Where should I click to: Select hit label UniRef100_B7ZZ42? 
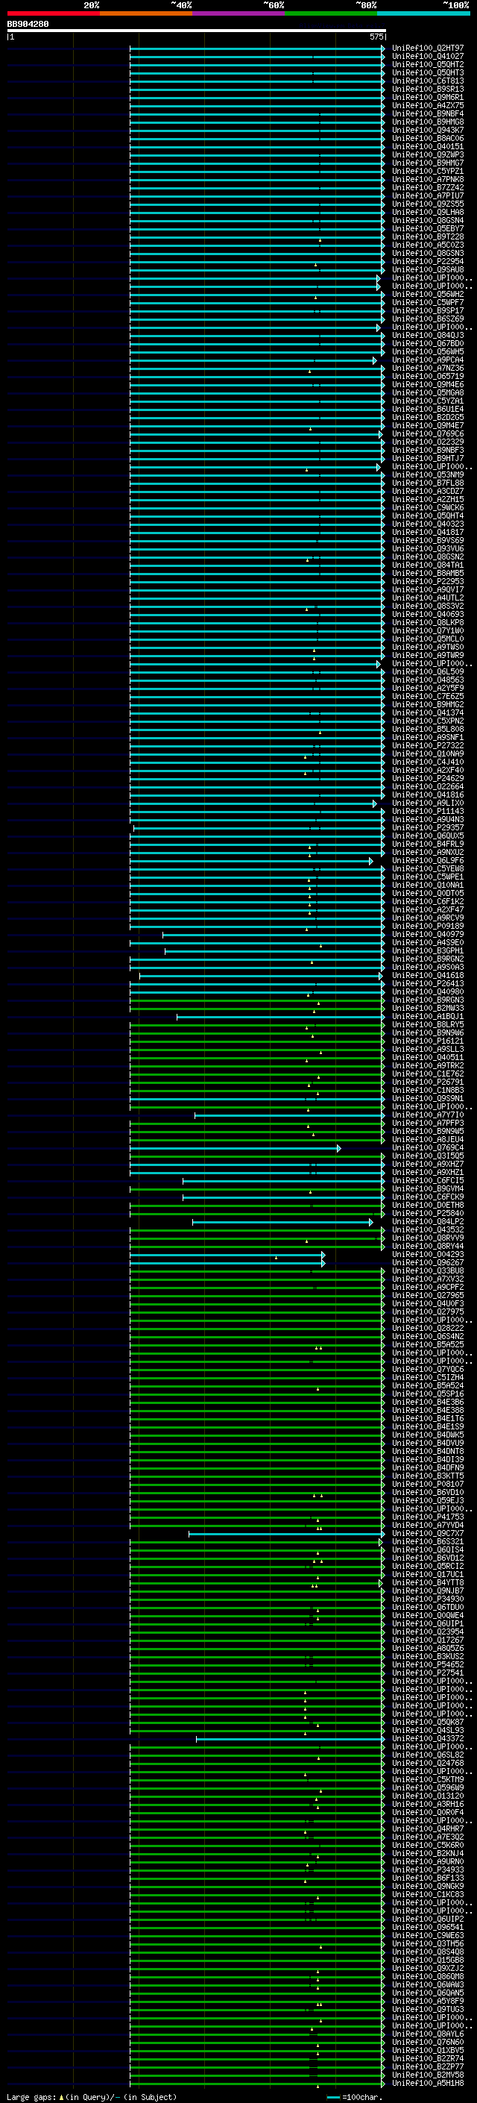point(428,188)
